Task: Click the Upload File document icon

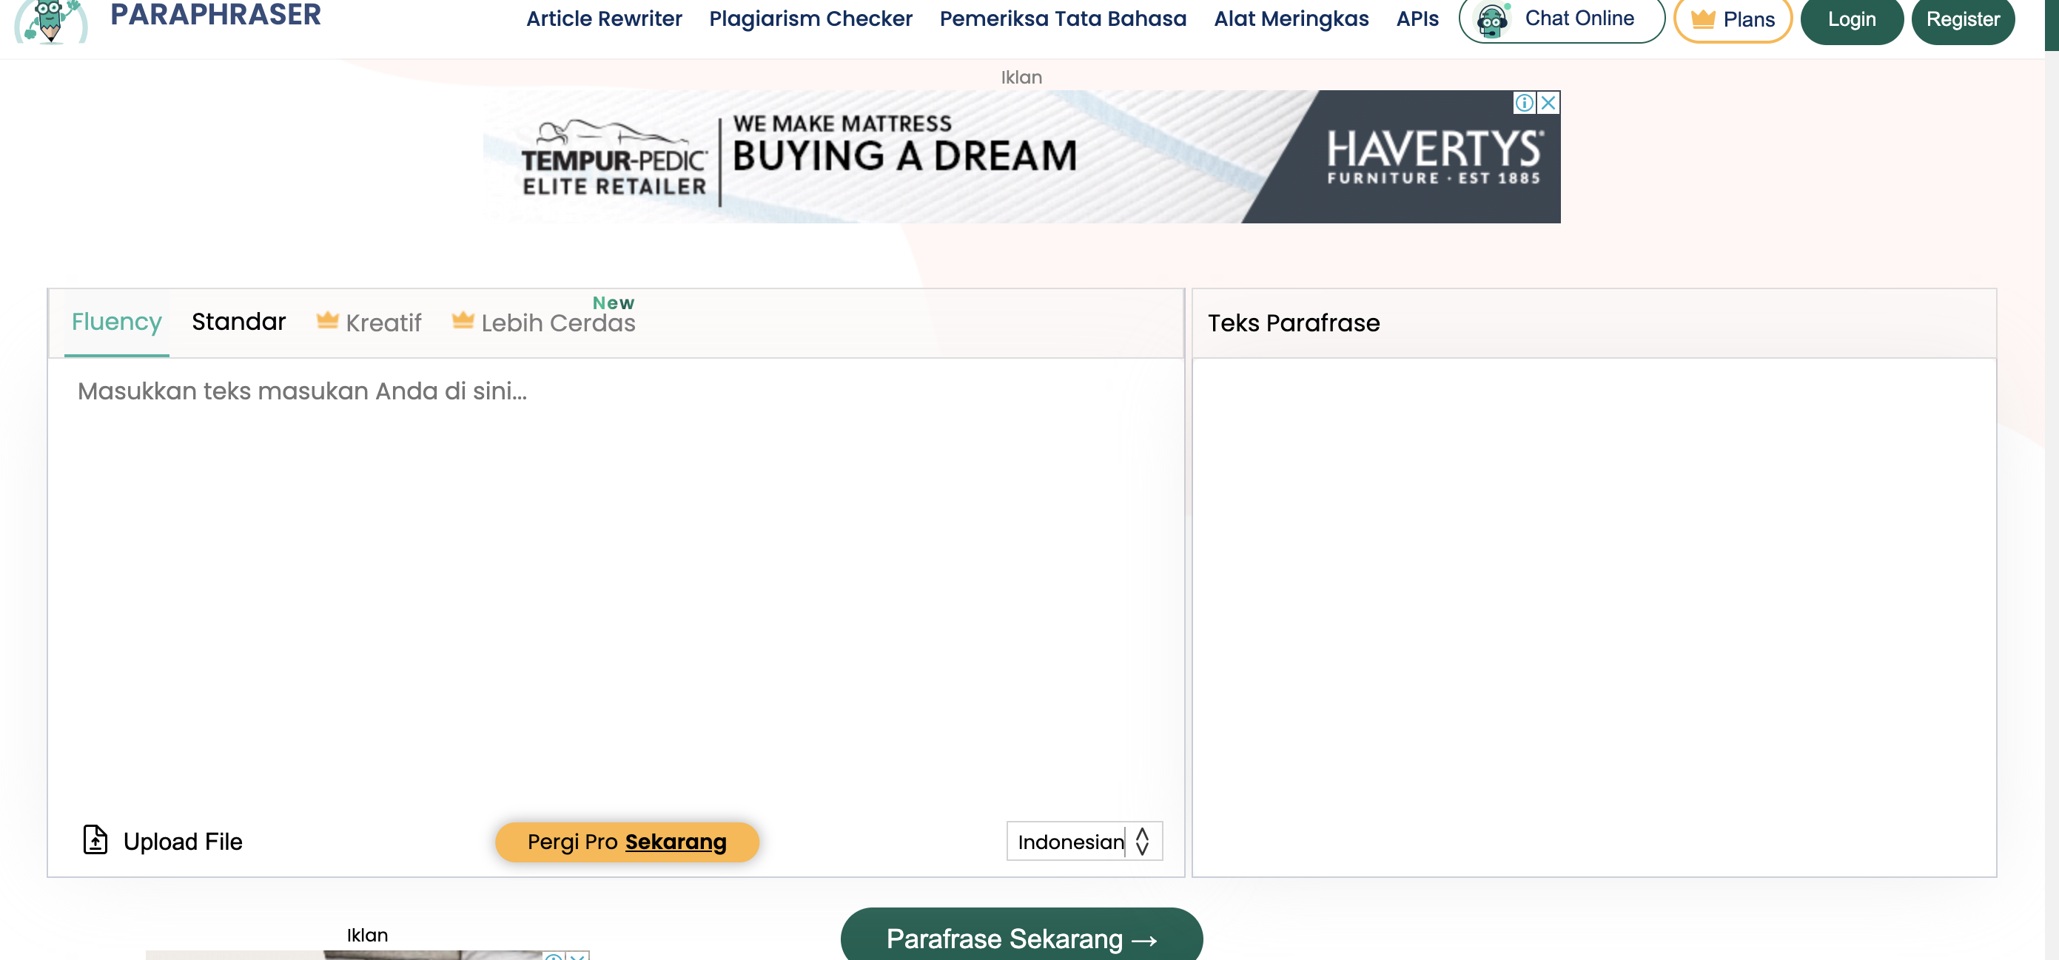Action: pyautogui.click(x=95, y=839)
